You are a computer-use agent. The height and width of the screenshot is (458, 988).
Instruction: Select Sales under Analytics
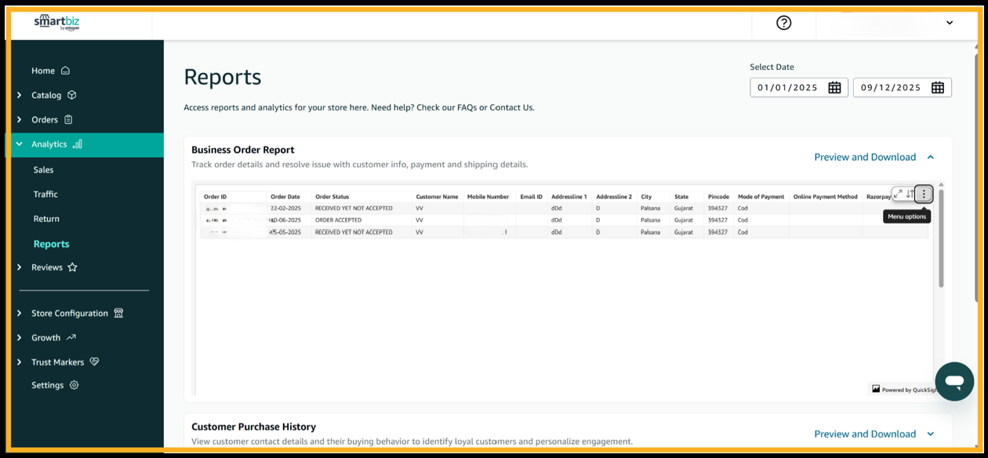pyautogui.click(x=44, y=169)
